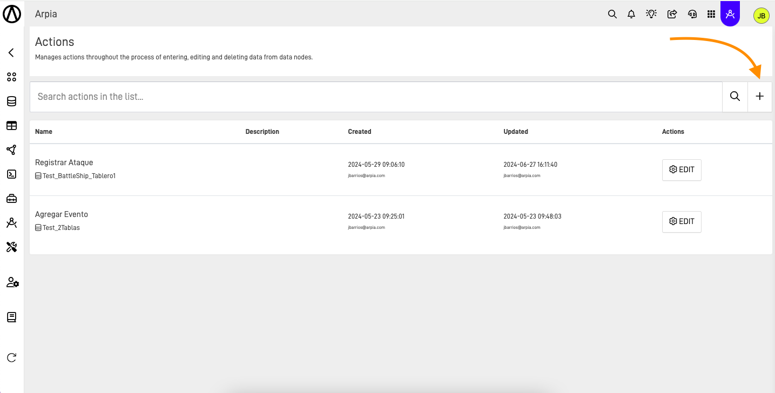Click the Actions column header
The image size is (775, 393).
[673, 132]
